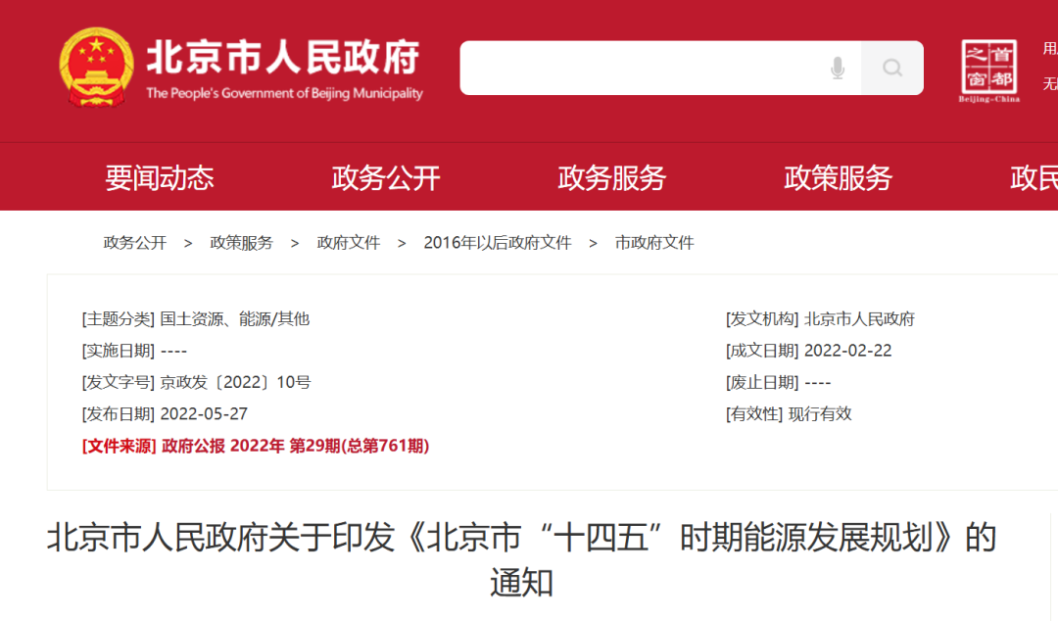Viewport: 1058px width, 621px height.
Task: Select the 政策服务 navigation tab
Action: tap(839, 177)
